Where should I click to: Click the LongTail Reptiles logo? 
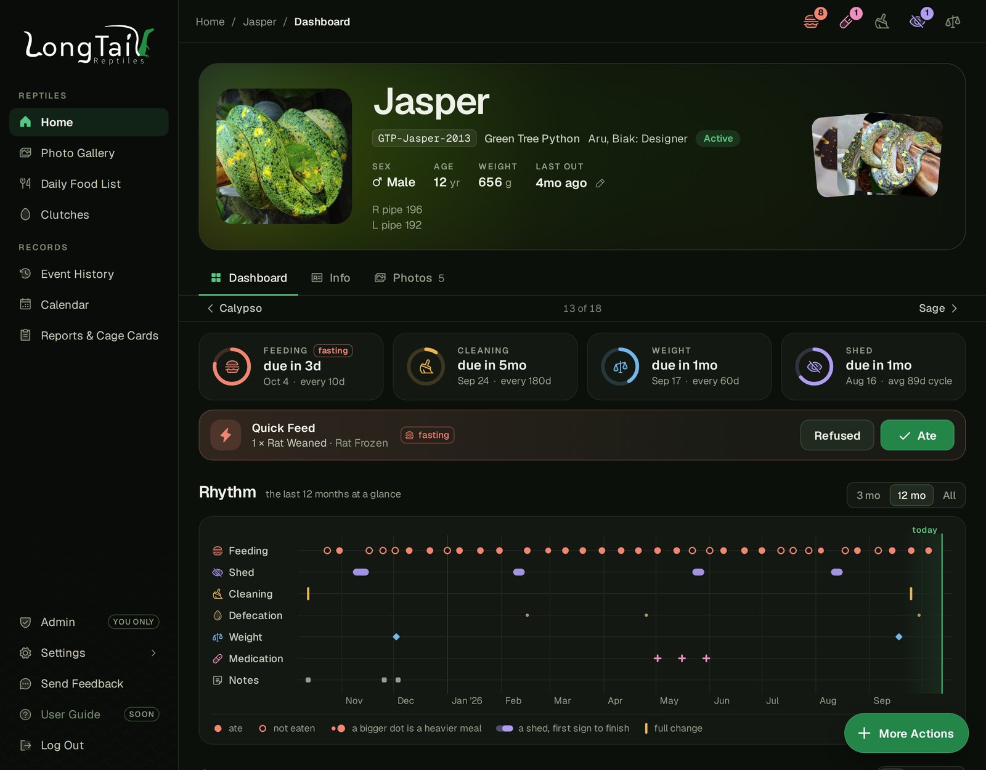89,45
